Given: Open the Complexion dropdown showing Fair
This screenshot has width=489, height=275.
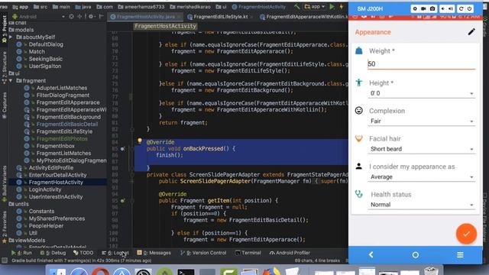Looking at the screenshot, I should tap(421, 121).
